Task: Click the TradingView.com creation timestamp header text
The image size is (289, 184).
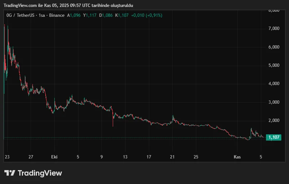Action: point(68,5)
